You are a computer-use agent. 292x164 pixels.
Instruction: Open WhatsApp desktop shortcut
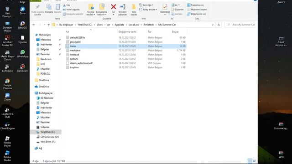point(22,54)
